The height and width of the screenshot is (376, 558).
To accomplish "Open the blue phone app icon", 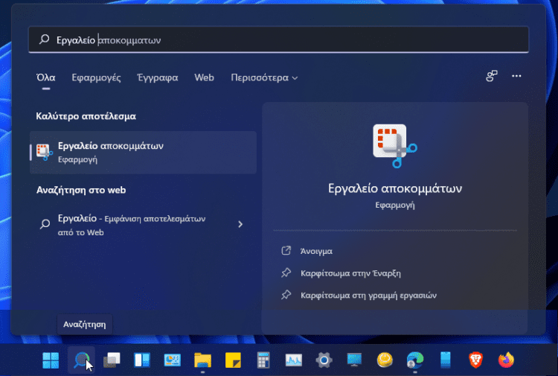I will click(x=446, y=360).
